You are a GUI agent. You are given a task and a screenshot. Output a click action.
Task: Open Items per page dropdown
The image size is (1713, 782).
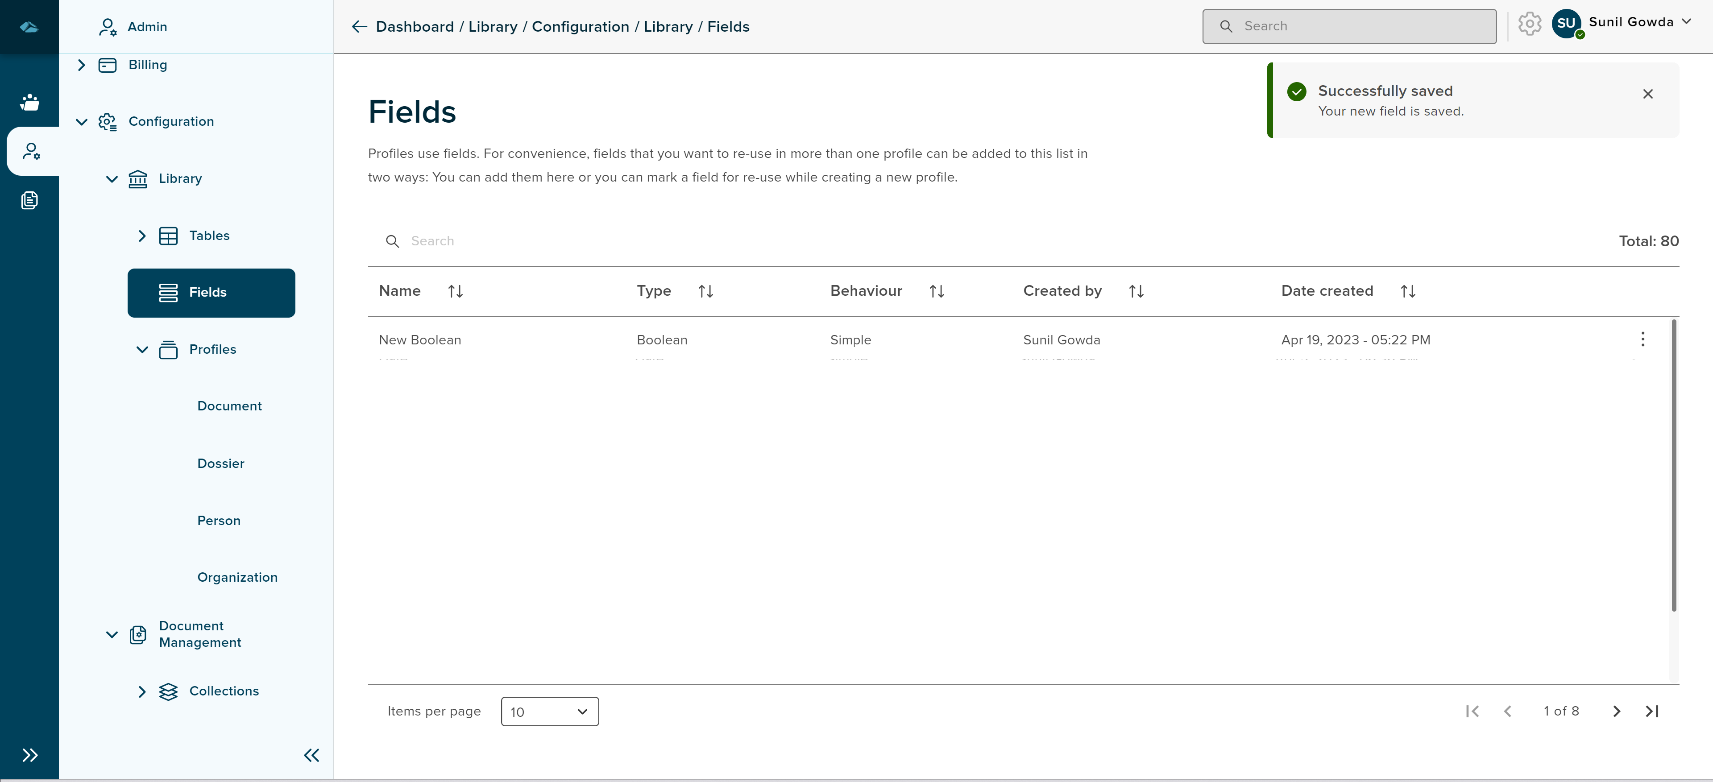point(549,712)
